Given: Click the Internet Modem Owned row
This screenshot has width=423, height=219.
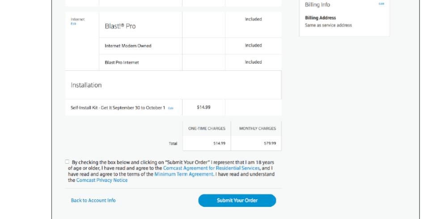Looking at the screenshot, I should pyautogui.click(x=190, y=46).
